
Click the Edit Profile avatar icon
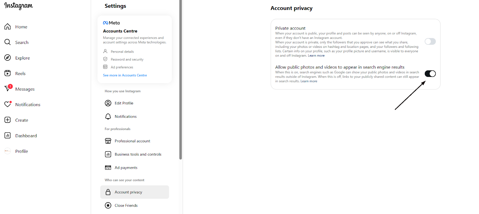108,103
